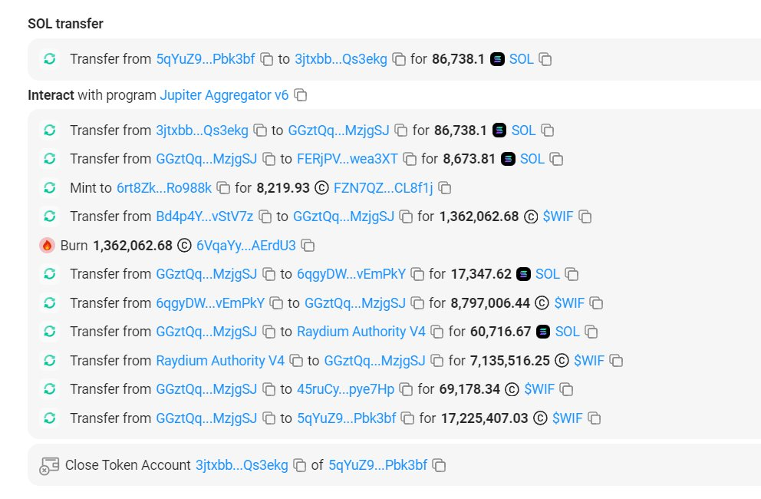Copy 5qYuZ9...Pbk3bf recipient in 17,225,407.03 row

click(x=407, y=418)
